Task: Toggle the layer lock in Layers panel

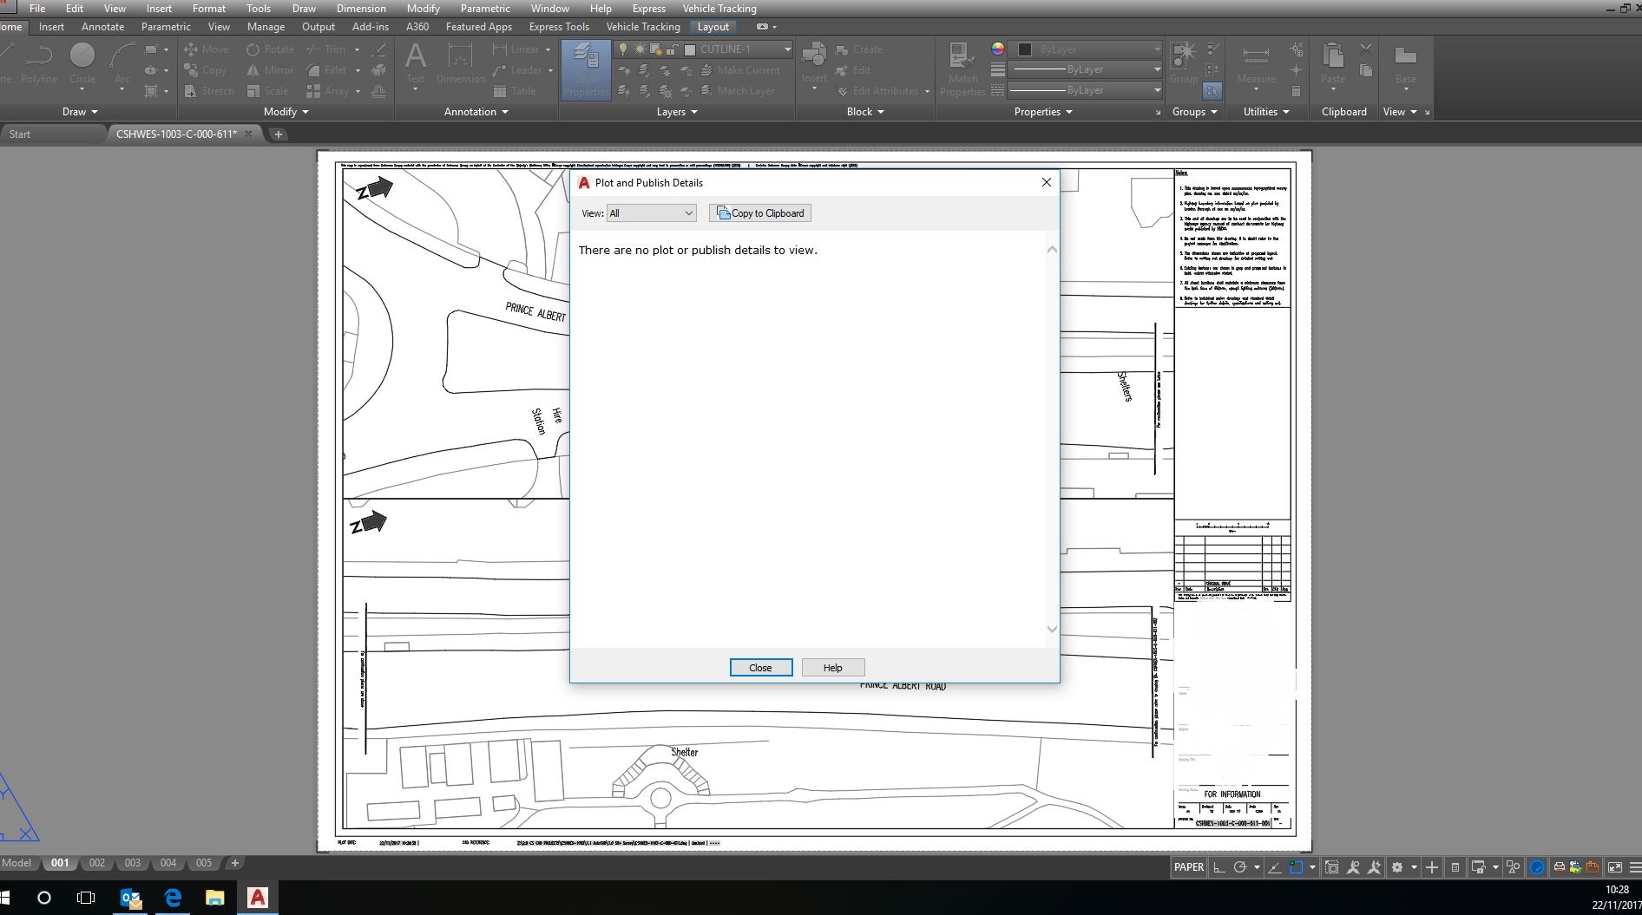Action: coord(671,49)
